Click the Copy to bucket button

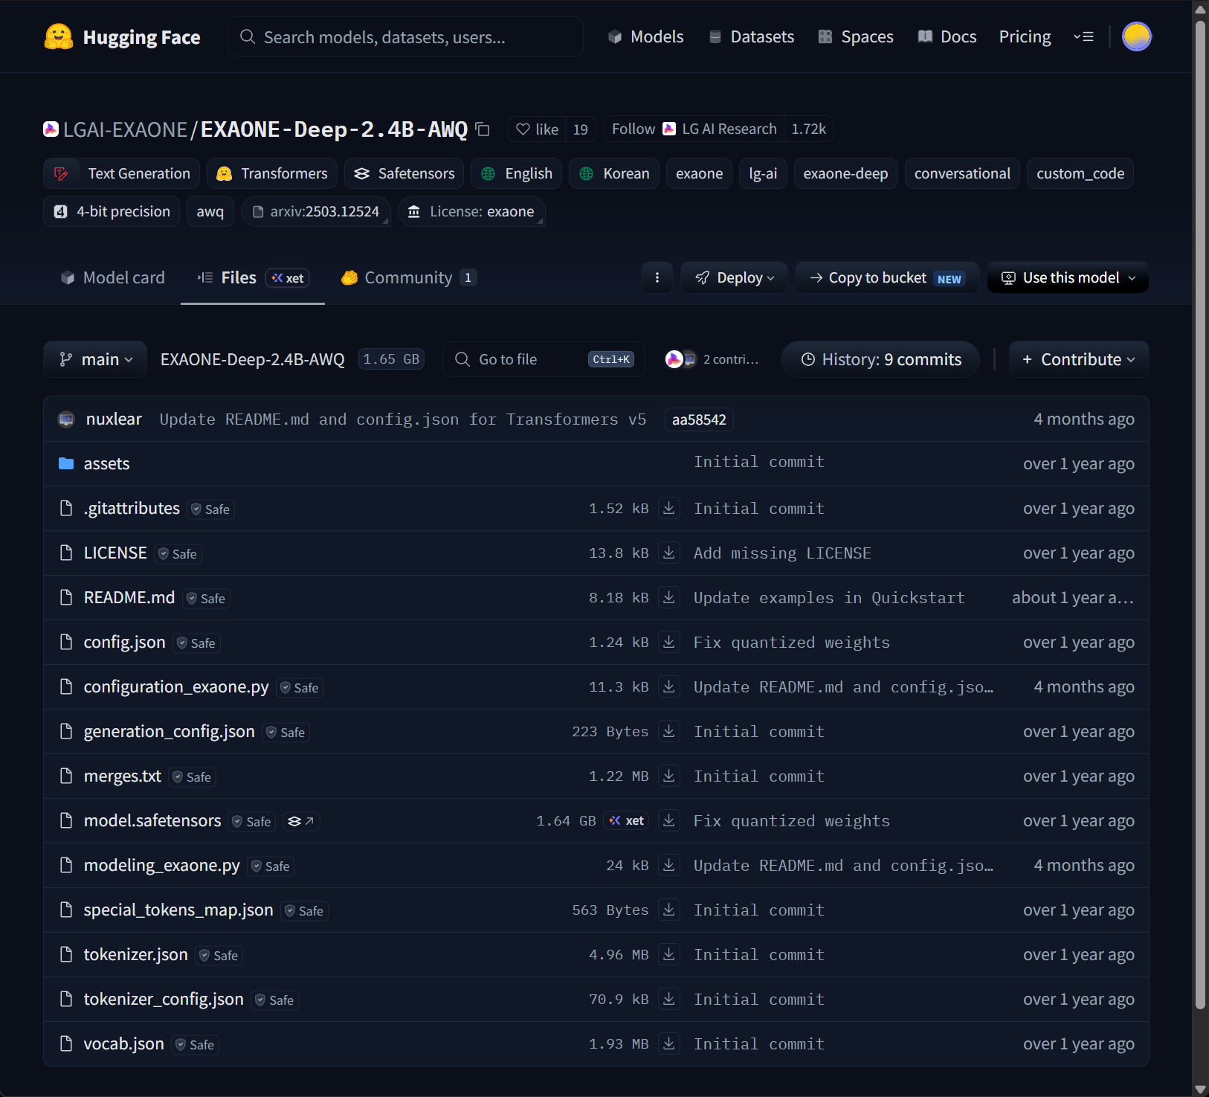[887, 277]
